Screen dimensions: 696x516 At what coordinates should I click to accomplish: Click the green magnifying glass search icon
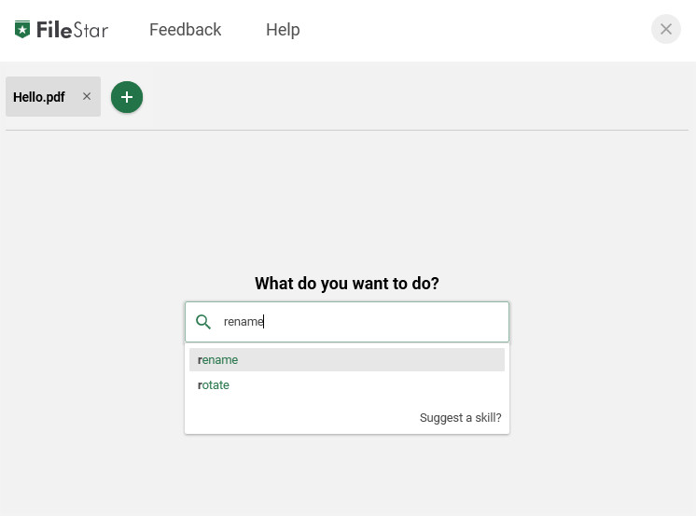203,322
